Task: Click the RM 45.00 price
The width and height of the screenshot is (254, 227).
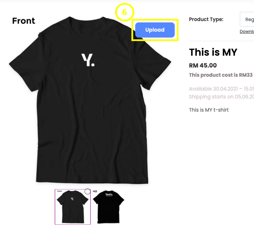Action: click(203, 65)
